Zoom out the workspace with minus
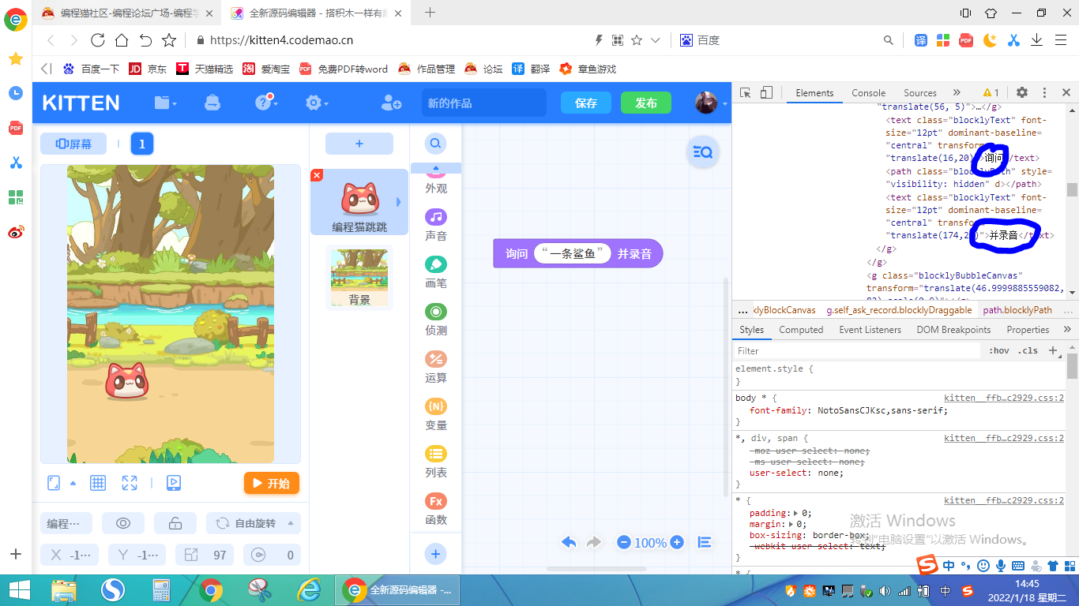Screen dimensions: 1079x606 (624, 542)
